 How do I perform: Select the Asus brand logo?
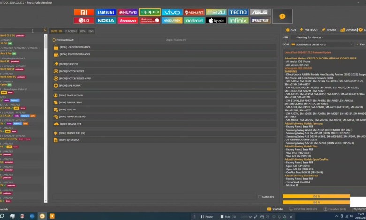260,12
